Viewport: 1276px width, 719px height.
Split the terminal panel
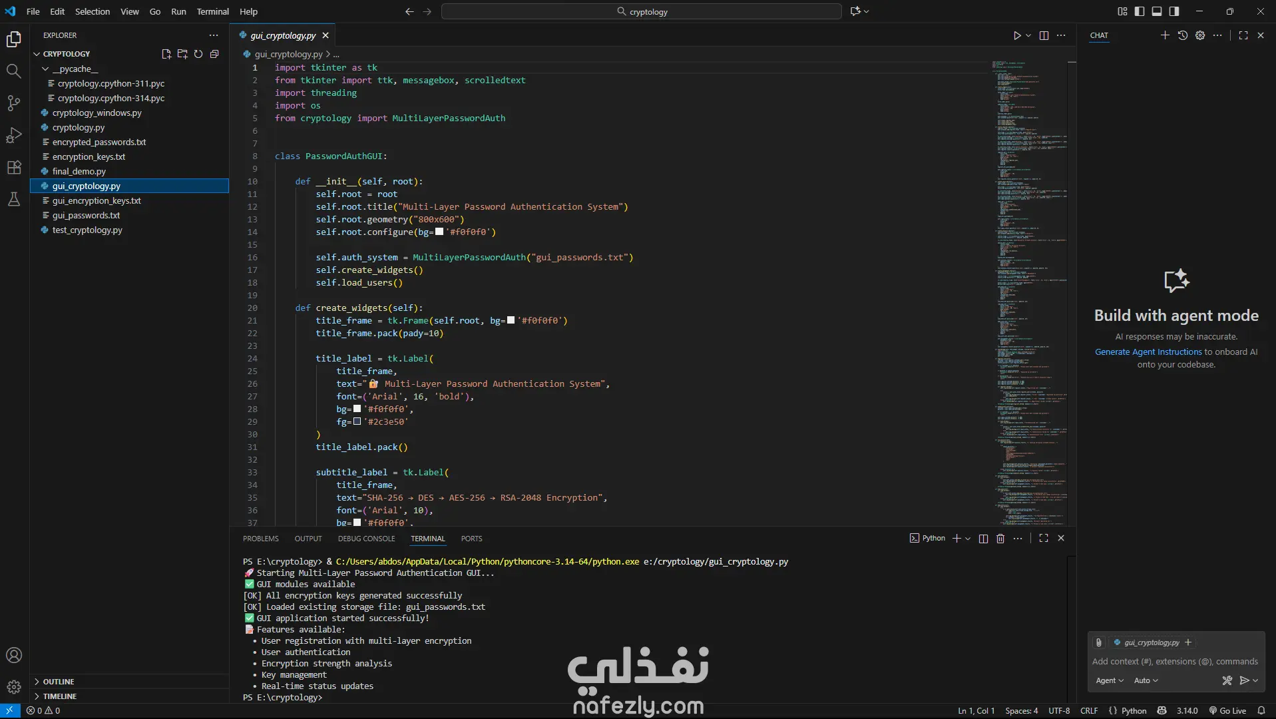coord(983,538)
